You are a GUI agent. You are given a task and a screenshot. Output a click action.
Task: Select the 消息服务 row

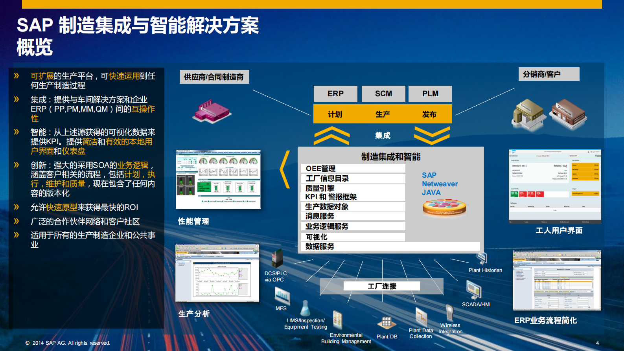point(353,216)
